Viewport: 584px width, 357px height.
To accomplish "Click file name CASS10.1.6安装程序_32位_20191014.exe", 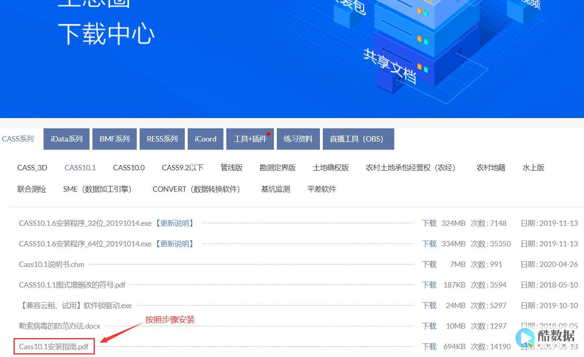I will tap(85, 223).
